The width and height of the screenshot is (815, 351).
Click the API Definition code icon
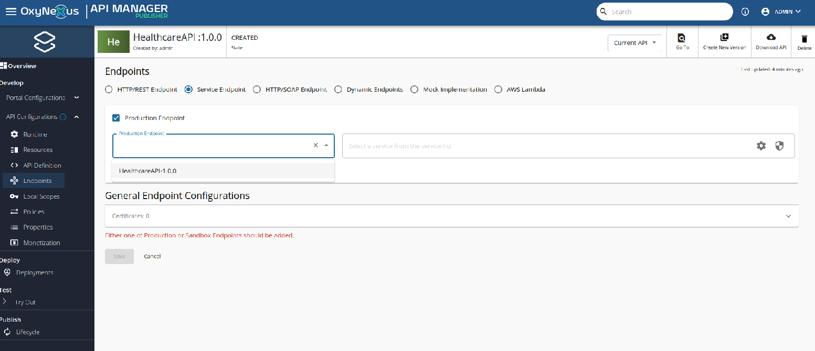coord(15,165)
